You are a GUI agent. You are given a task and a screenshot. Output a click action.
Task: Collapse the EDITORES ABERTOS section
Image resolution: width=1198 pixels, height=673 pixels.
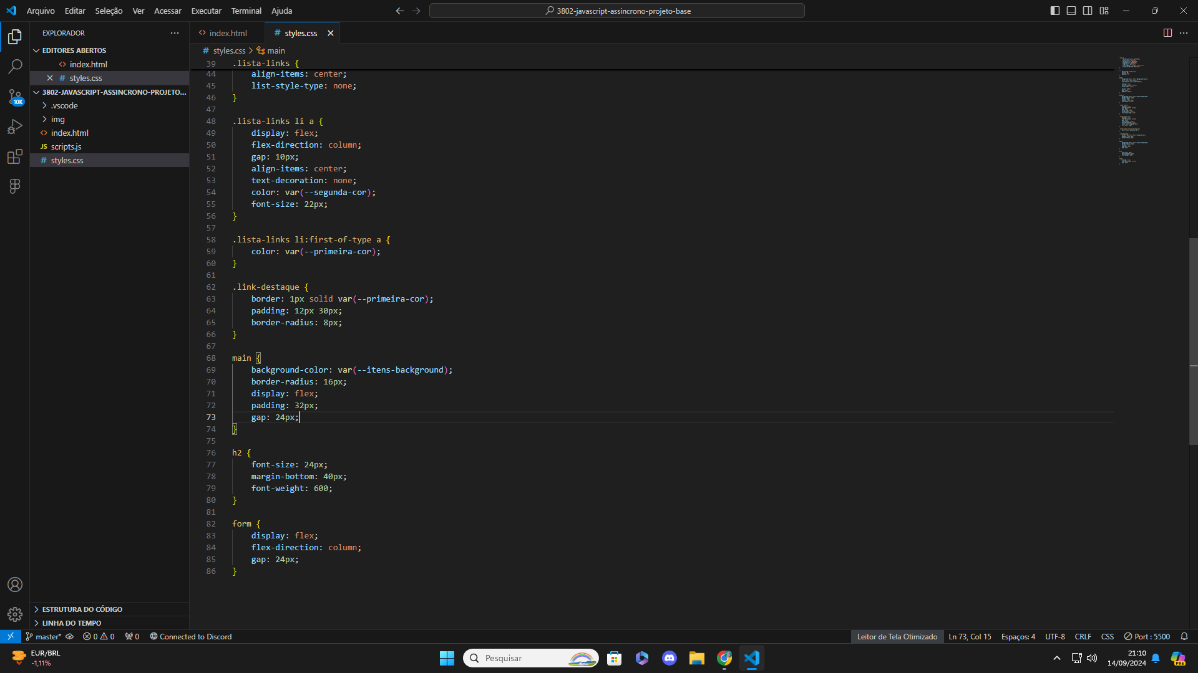coord(109,50)
